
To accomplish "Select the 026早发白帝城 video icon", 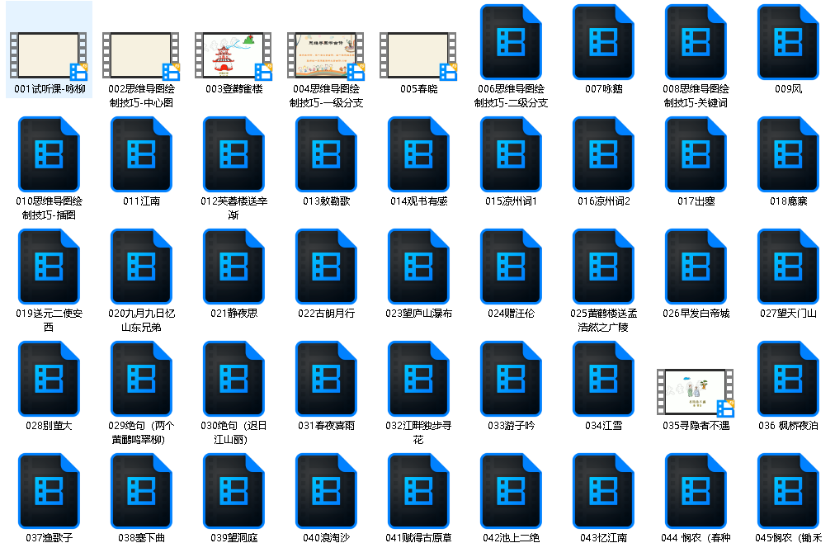I will [696, 266].
